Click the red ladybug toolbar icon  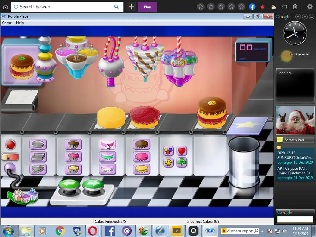point(262,7)
